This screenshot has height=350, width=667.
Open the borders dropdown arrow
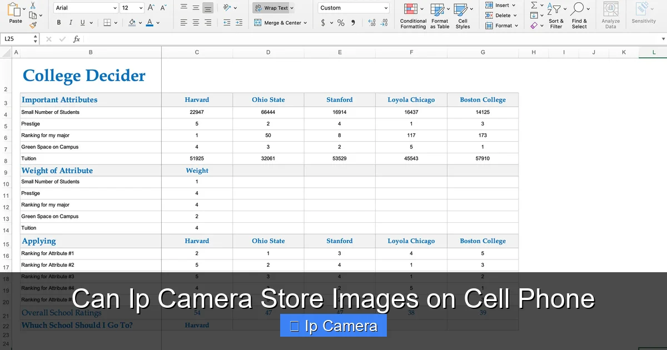point(116,23)
